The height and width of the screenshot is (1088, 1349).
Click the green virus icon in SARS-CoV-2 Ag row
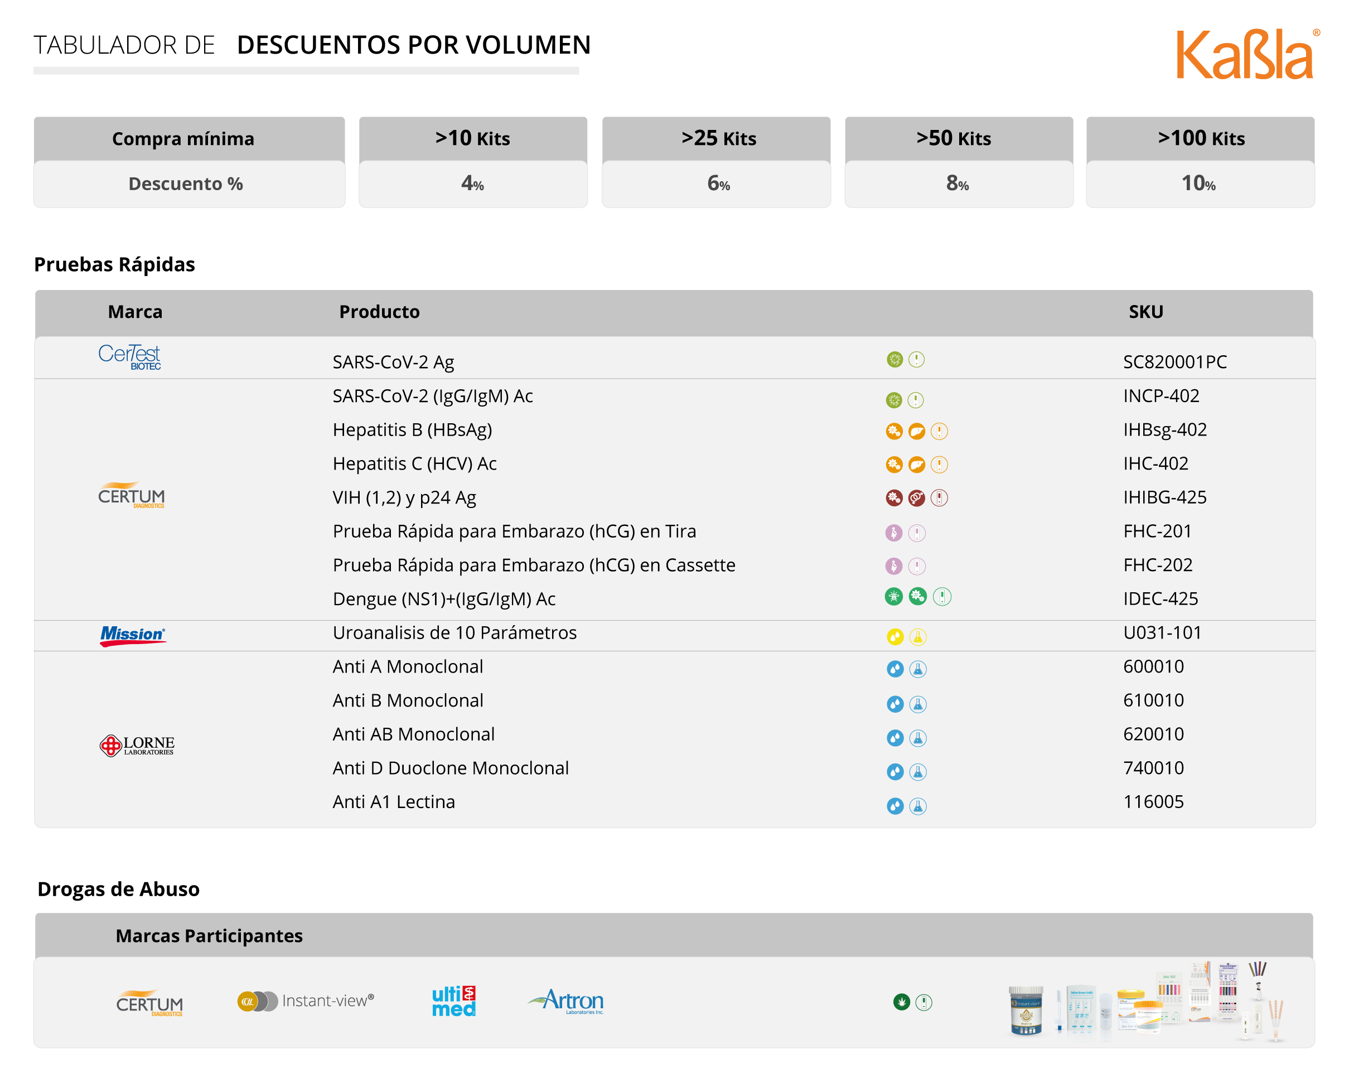pyautogui.click(x=895, y=360)
